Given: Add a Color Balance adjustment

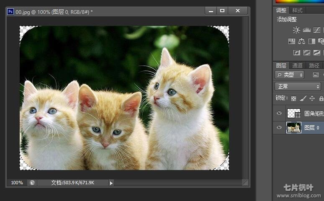Looking at the screenshot, I should (x=301, y=41).
